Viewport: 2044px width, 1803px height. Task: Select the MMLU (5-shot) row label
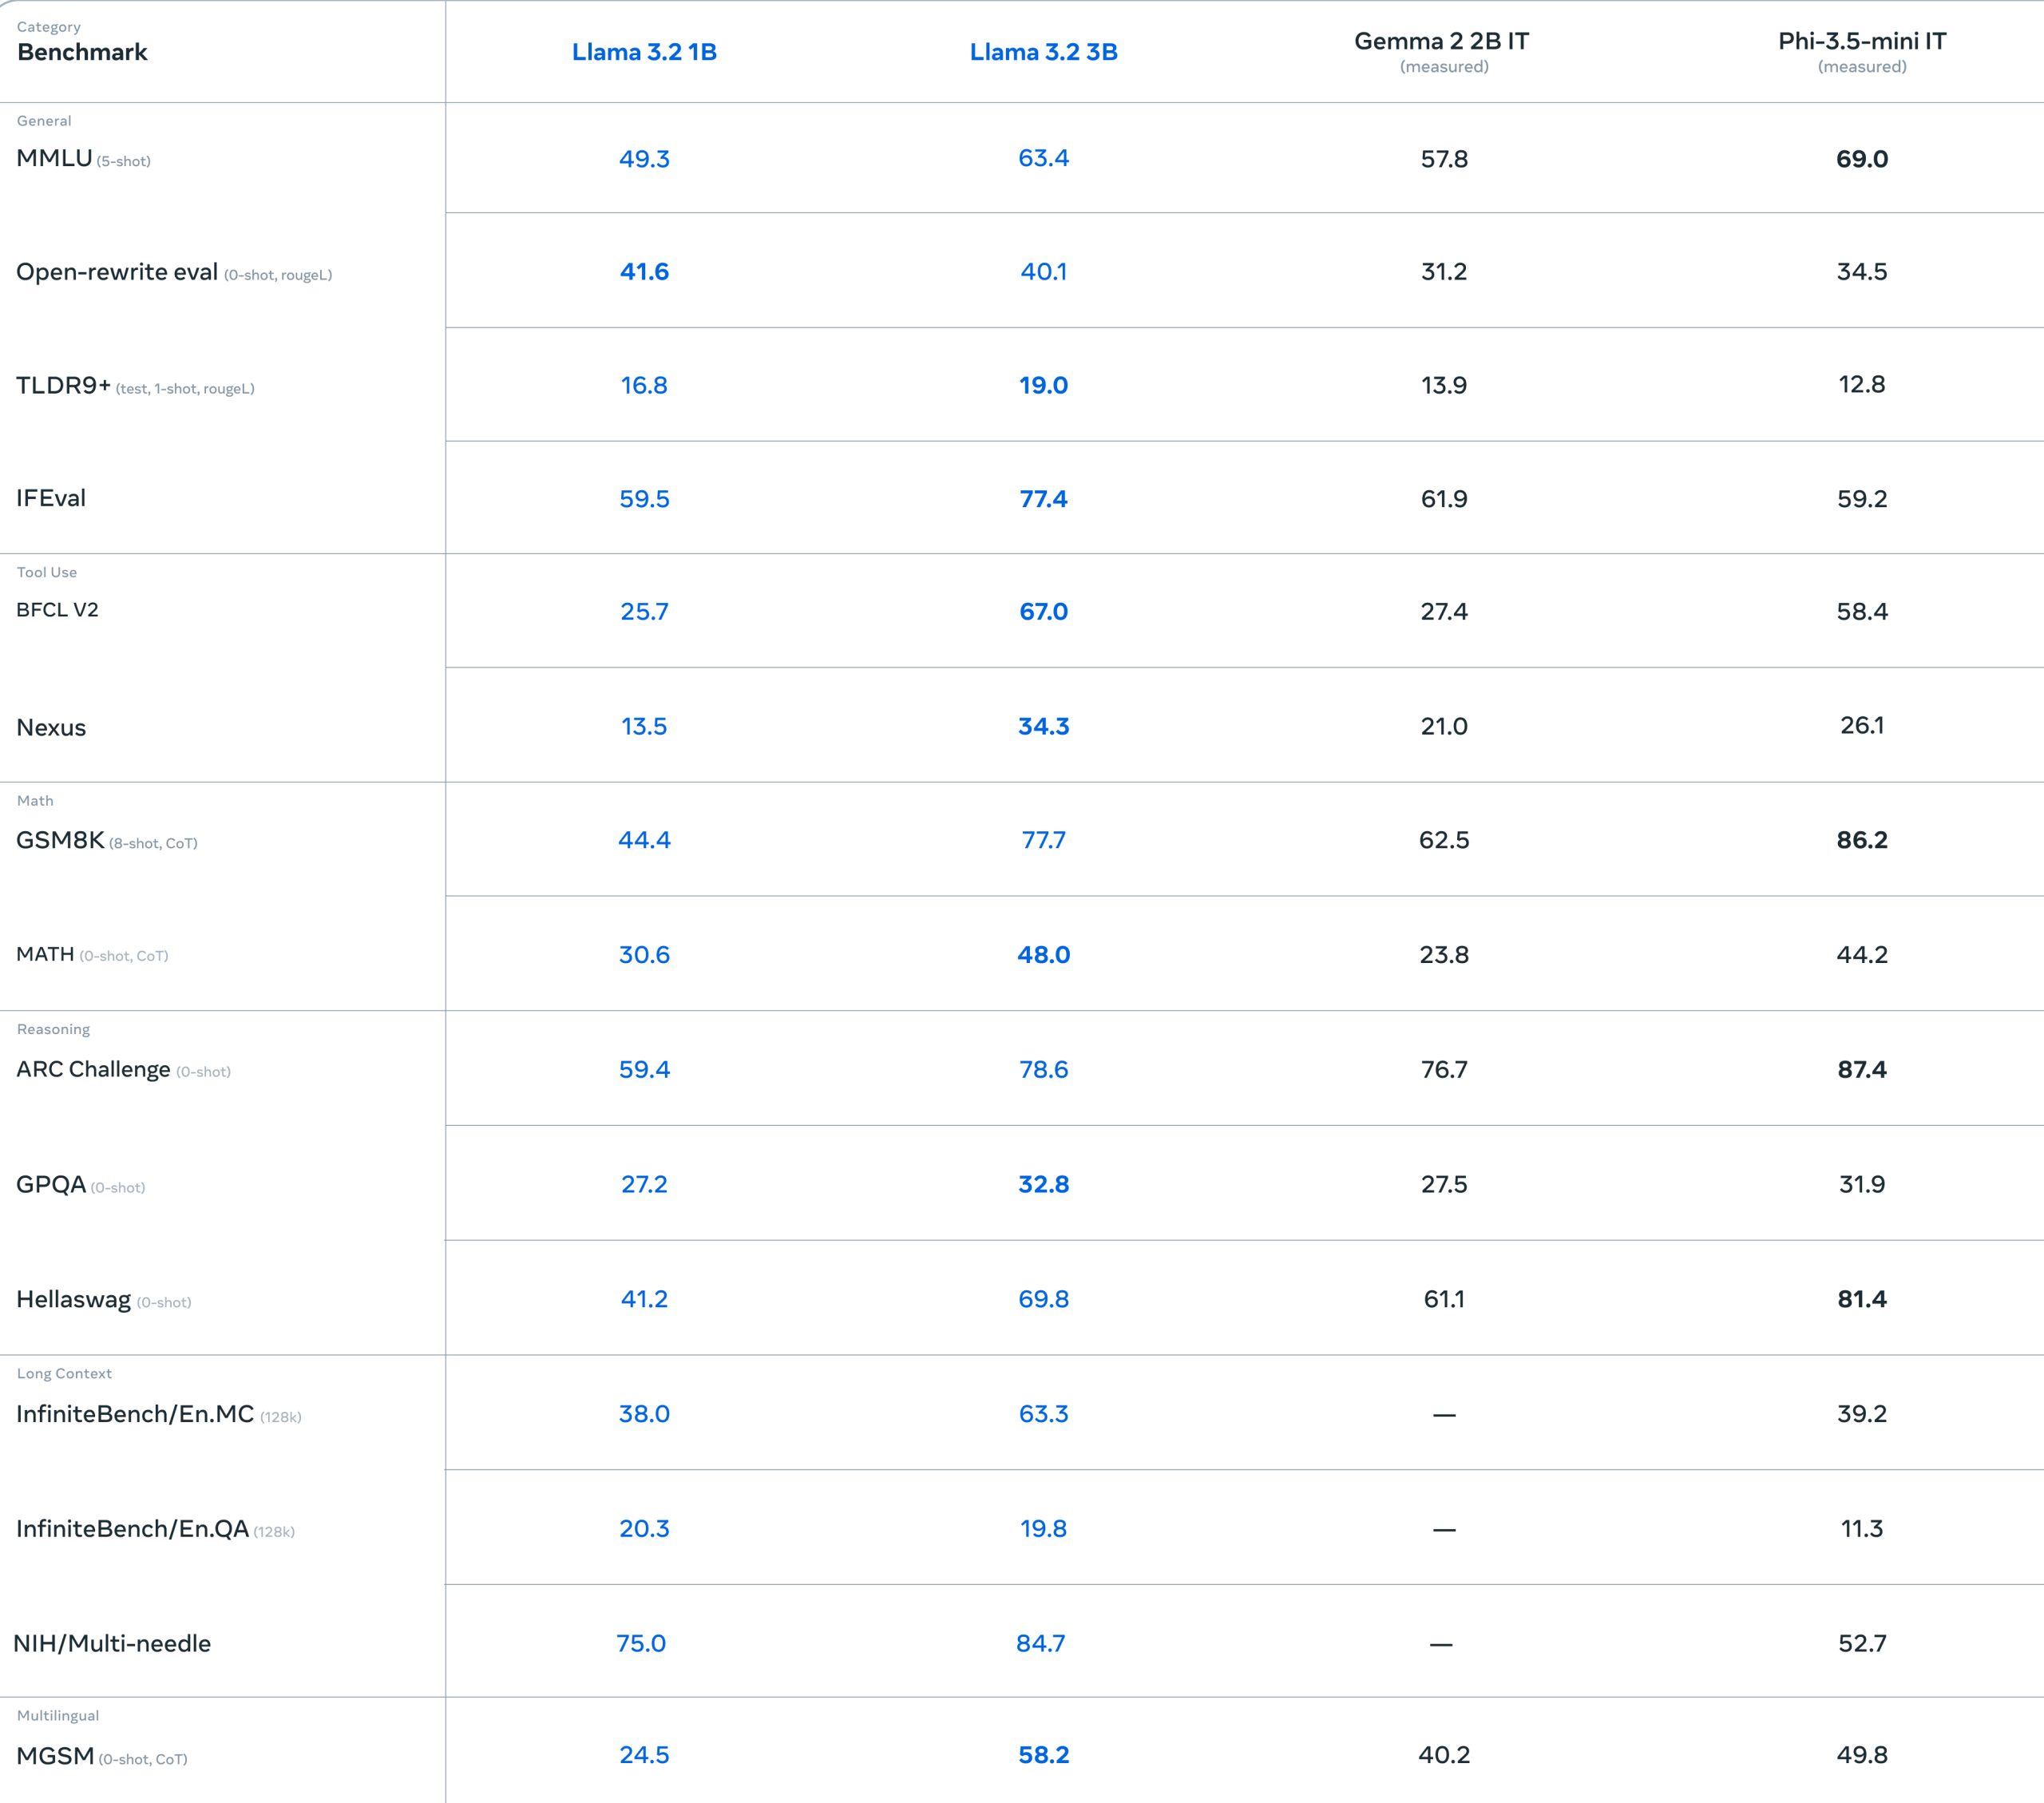pos(83,158)
